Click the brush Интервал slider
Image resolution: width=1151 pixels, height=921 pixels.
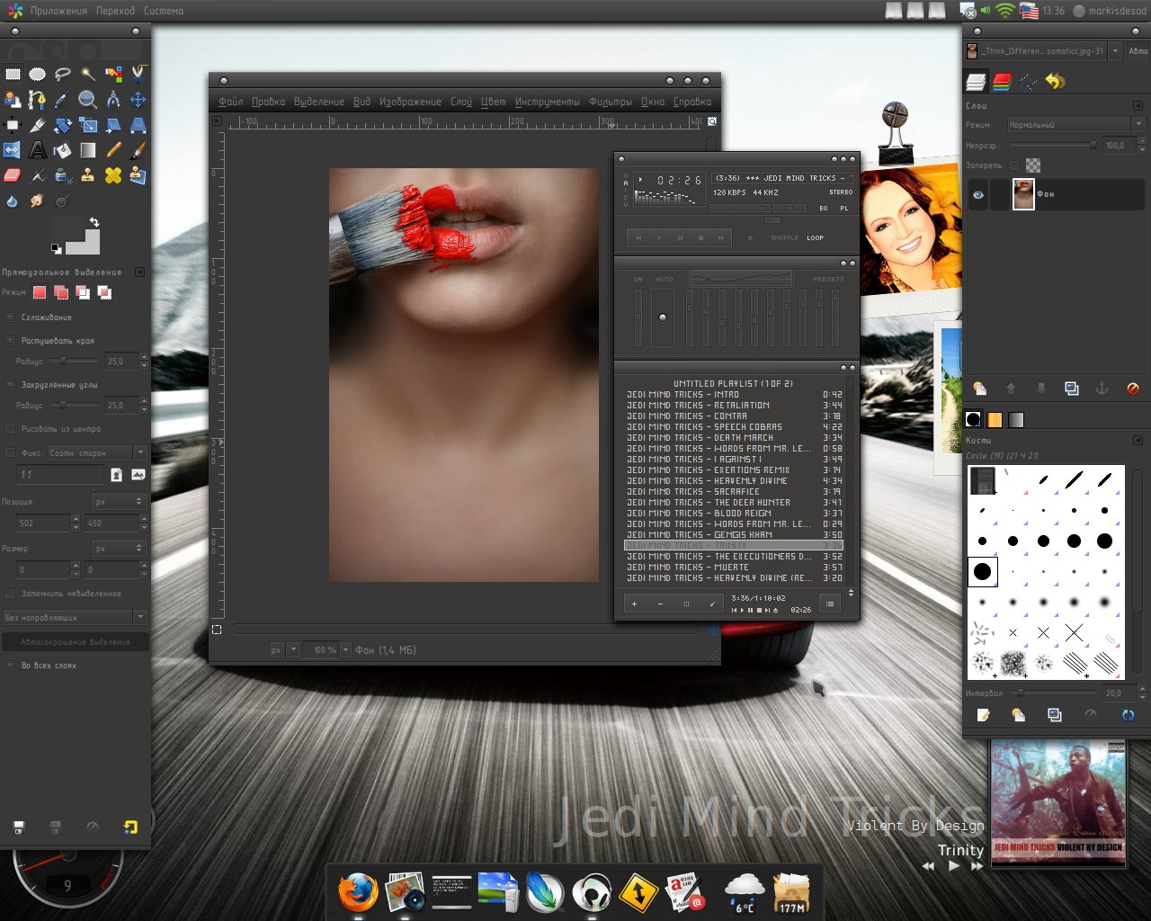(x=1053, y=693)
